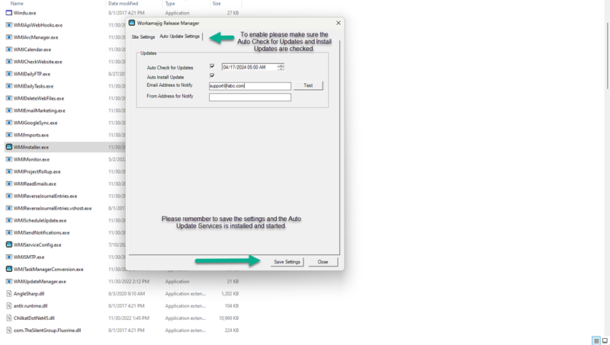Click the com.TheSilentGroup.Fluorine.dll file icon
Screen dimensions: 610x345
tap(9, 331)
